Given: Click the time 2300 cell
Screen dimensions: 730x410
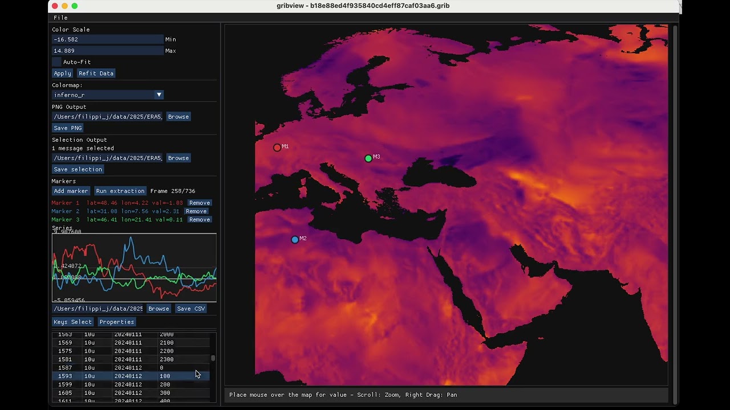Looking at the screenshot, I should [x=167, y=359].
